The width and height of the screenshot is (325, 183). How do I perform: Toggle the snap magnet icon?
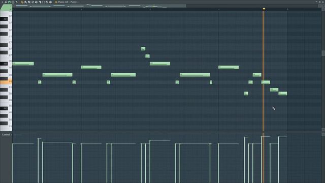tap(9, 2)
